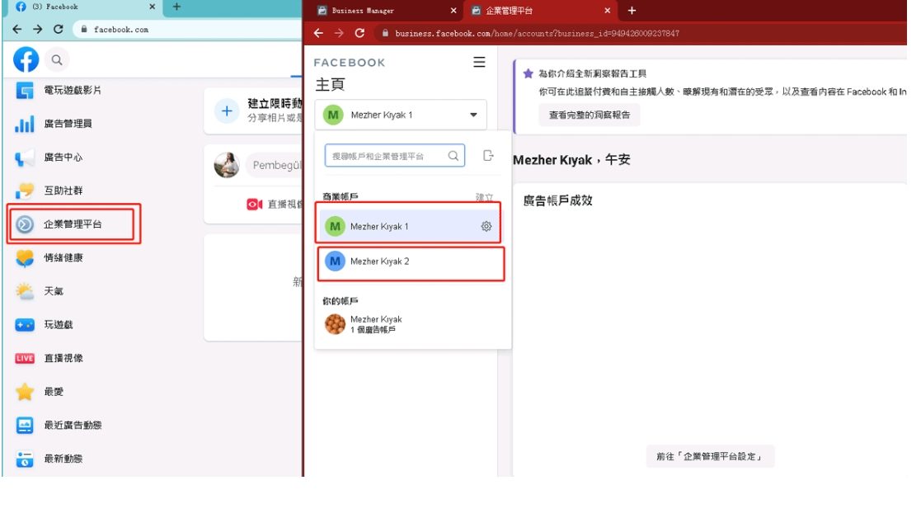Screen dimensions: 921x518
Task: Expand the Mezher Kıyak 1 account dropdown
Action: [x=473, y=115]
